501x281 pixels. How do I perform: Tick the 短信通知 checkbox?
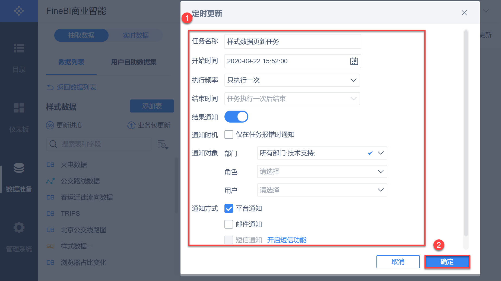tap(229, 240)
